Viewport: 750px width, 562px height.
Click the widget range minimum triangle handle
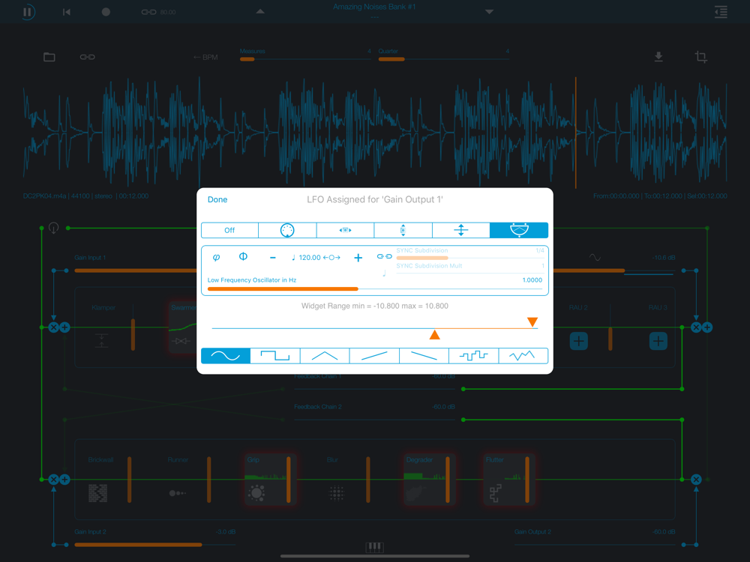pyautogui.click(x=434, y=334)
